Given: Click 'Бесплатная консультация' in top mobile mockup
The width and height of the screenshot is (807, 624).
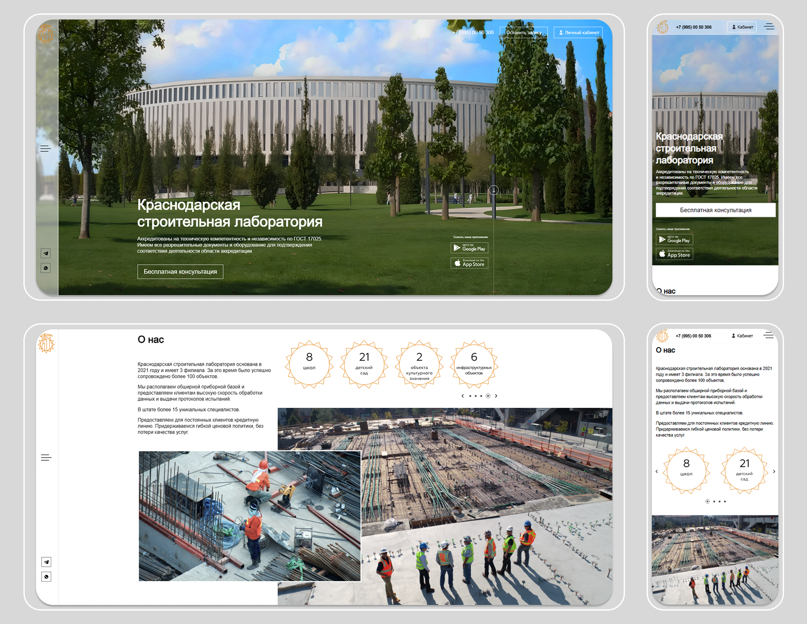Looking at the screenshot, I should click(716, 210).
